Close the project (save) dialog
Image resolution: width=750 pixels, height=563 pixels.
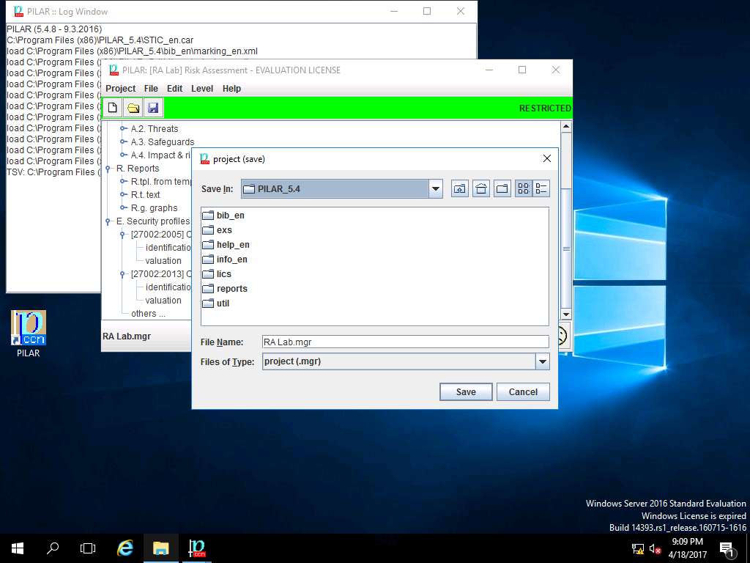(x=546, y=158)
